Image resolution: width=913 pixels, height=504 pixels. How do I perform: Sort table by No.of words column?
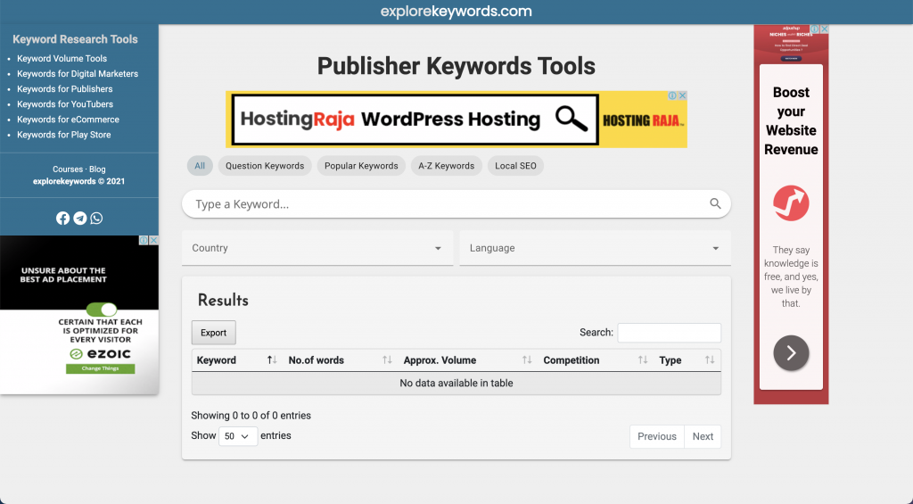[341, 360]
